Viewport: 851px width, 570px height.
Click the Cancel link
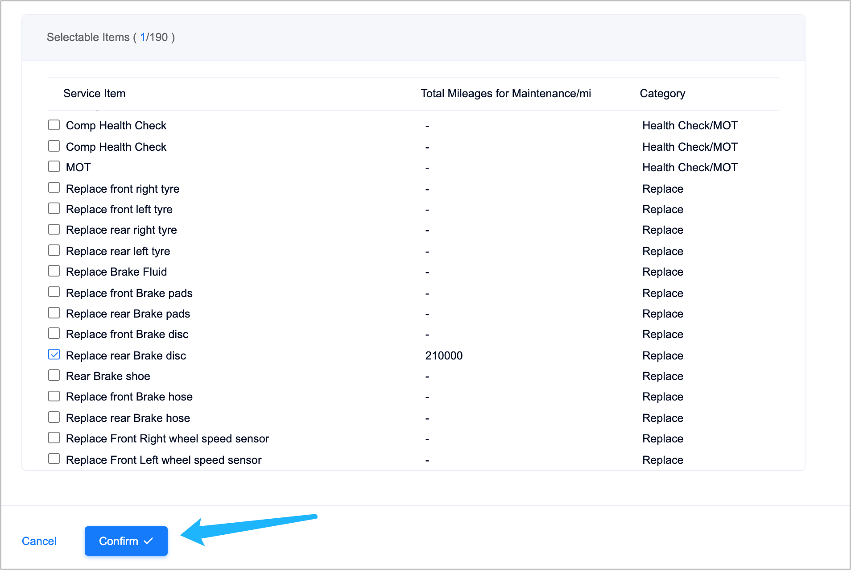[x=39, y=541]
